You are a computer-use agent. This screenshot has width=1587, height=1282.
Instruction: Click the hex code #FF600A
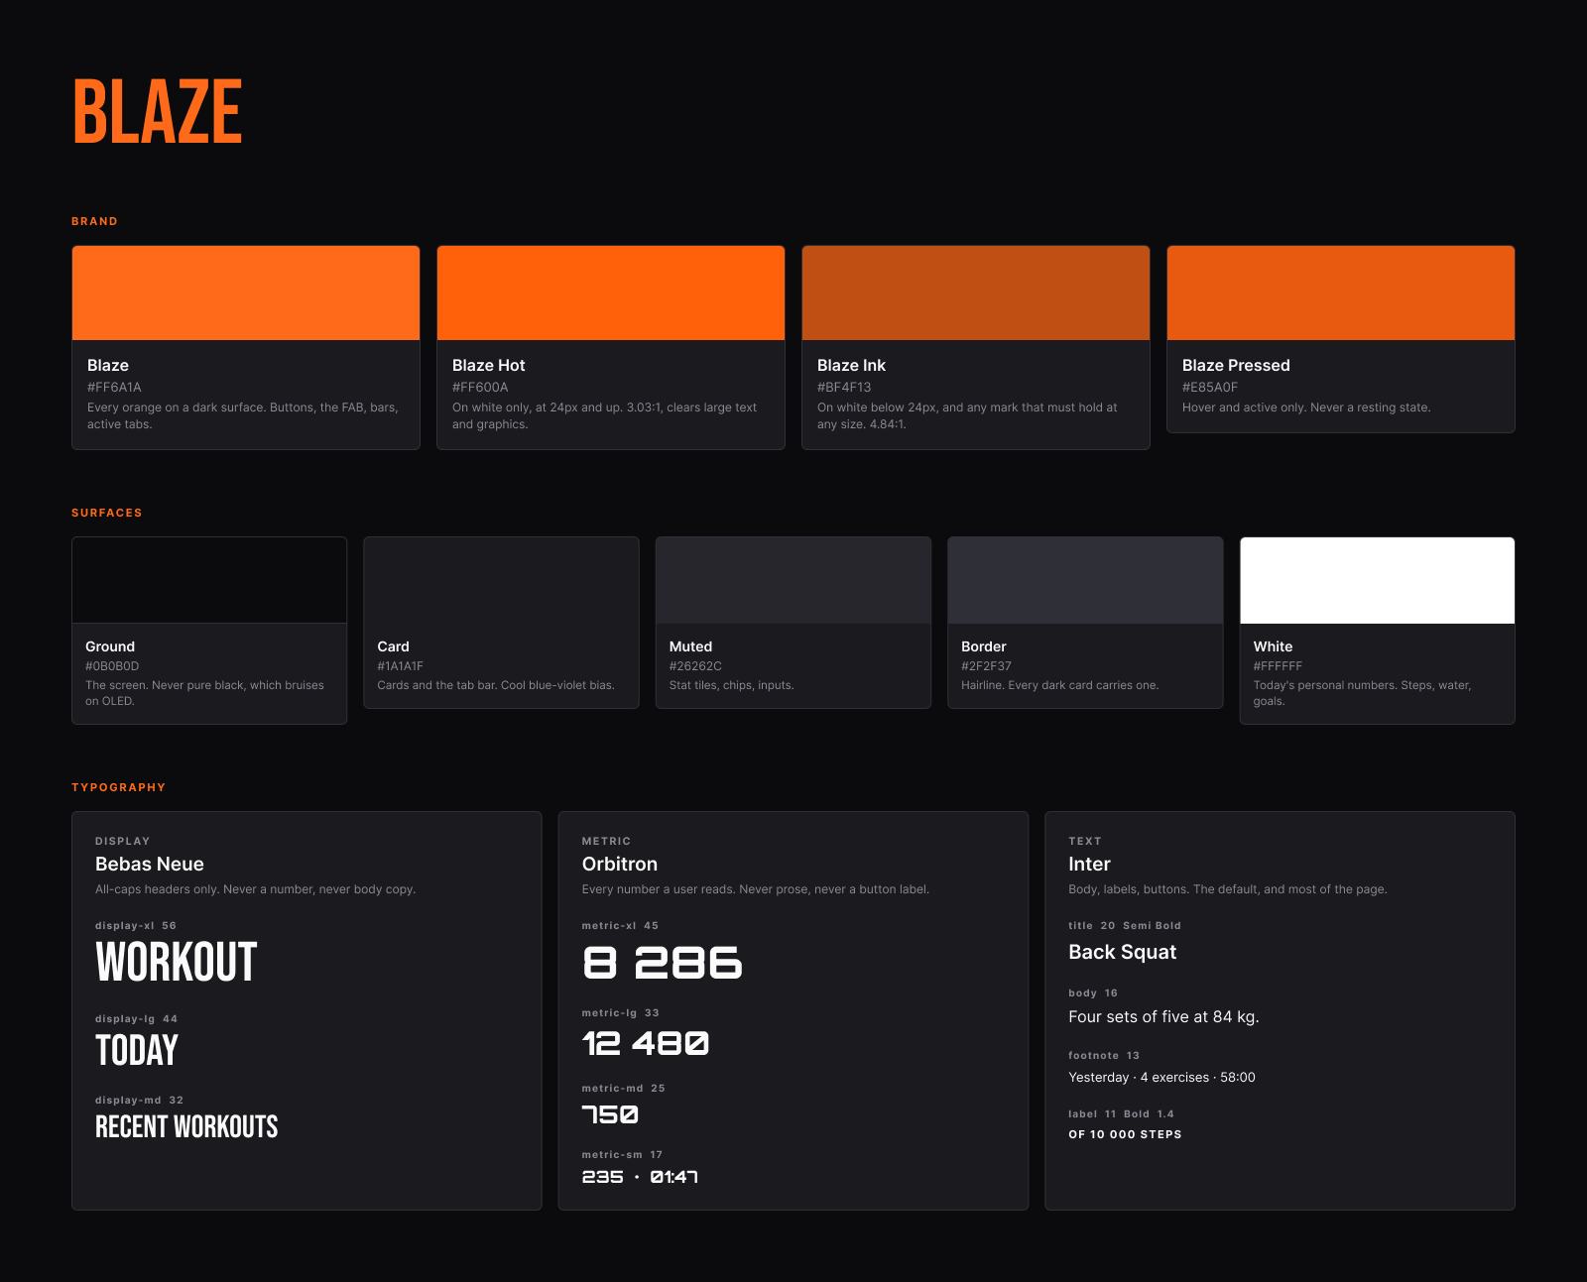(480, 388)
